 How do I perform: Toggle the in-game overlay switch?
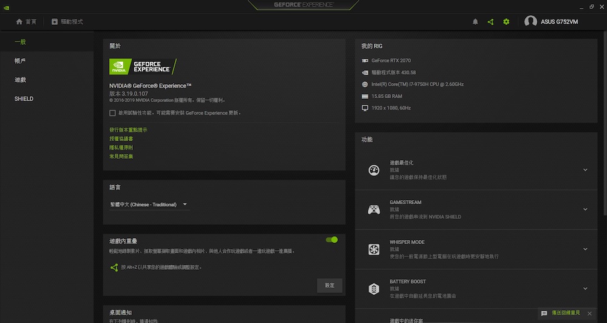click(x=331, y=240)
